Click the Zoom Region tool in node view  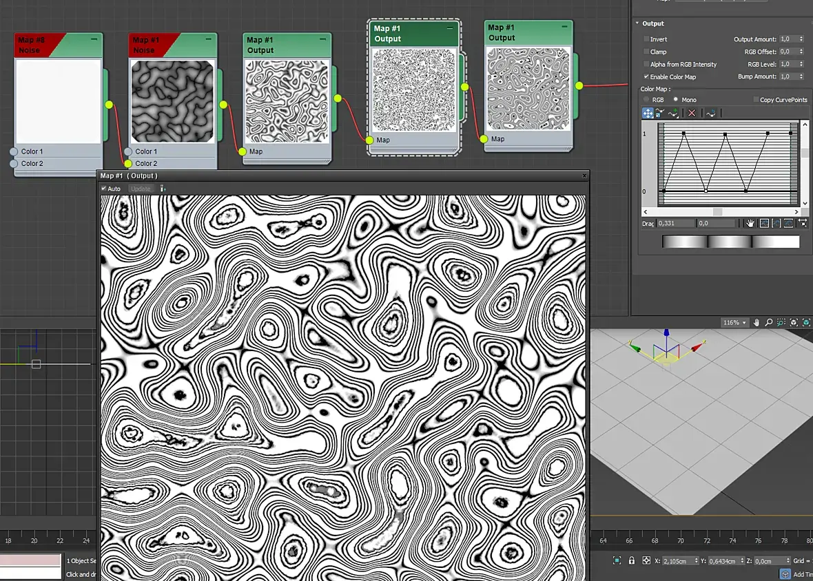click(781, 322)
